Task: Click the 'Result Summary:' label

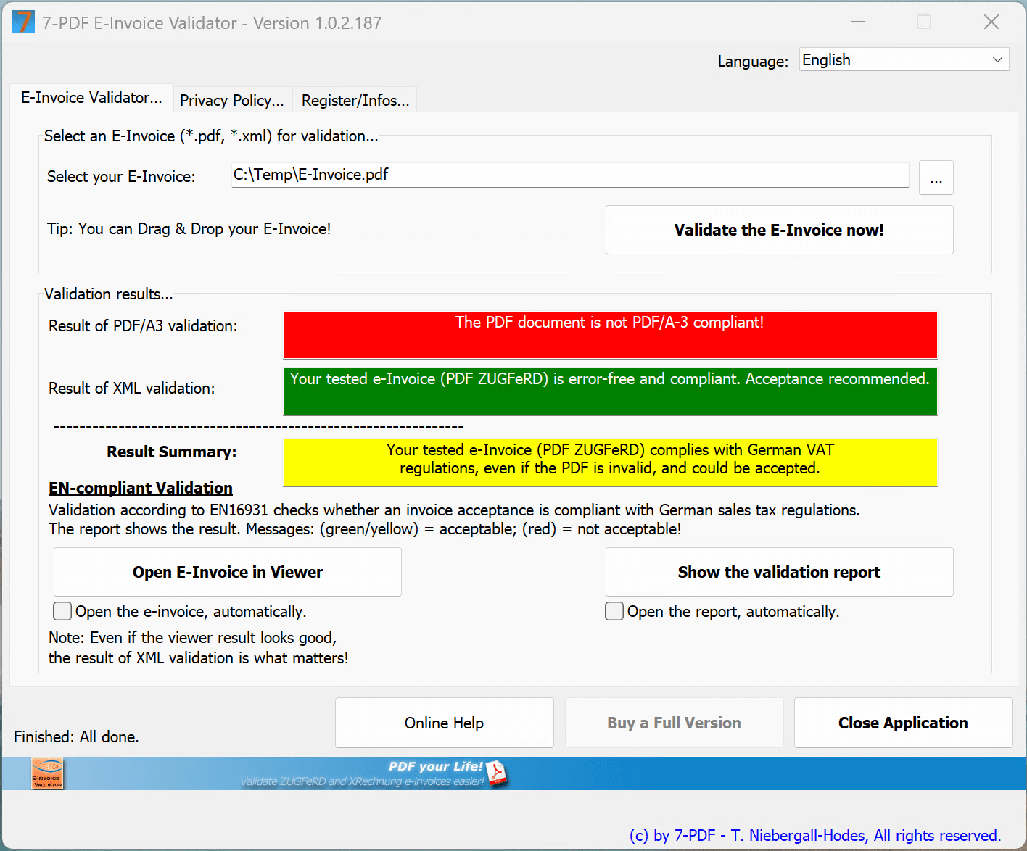Action: (172, 452)
